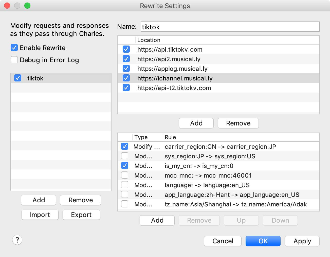Uncheck the carrier_region:CN rule
This screenshot has height=257, width=330.
pyautogui.click(x=125, y=146)
